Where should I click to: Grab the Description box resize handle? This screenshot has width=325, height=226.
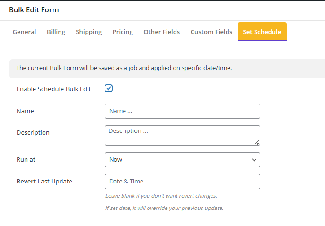[256, 142]
